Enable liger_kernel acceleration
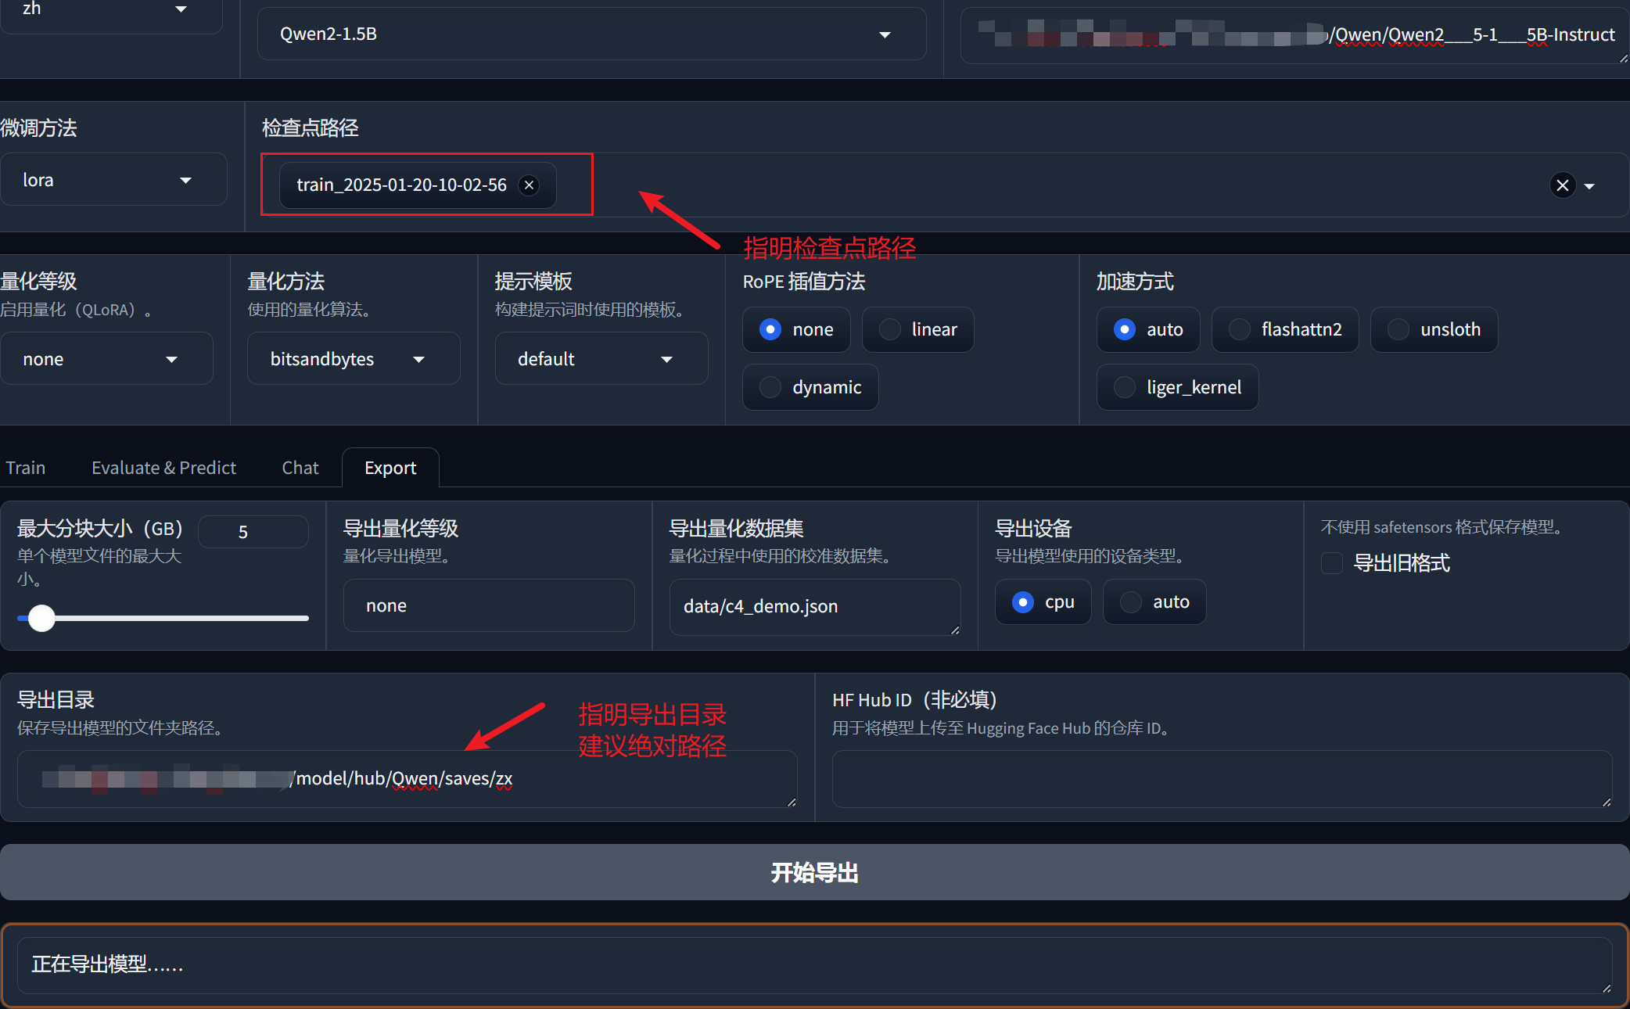 (x=1125, y=388)
